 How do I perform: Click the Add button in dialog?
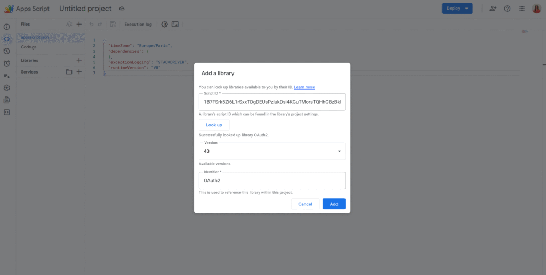point(334,204)
